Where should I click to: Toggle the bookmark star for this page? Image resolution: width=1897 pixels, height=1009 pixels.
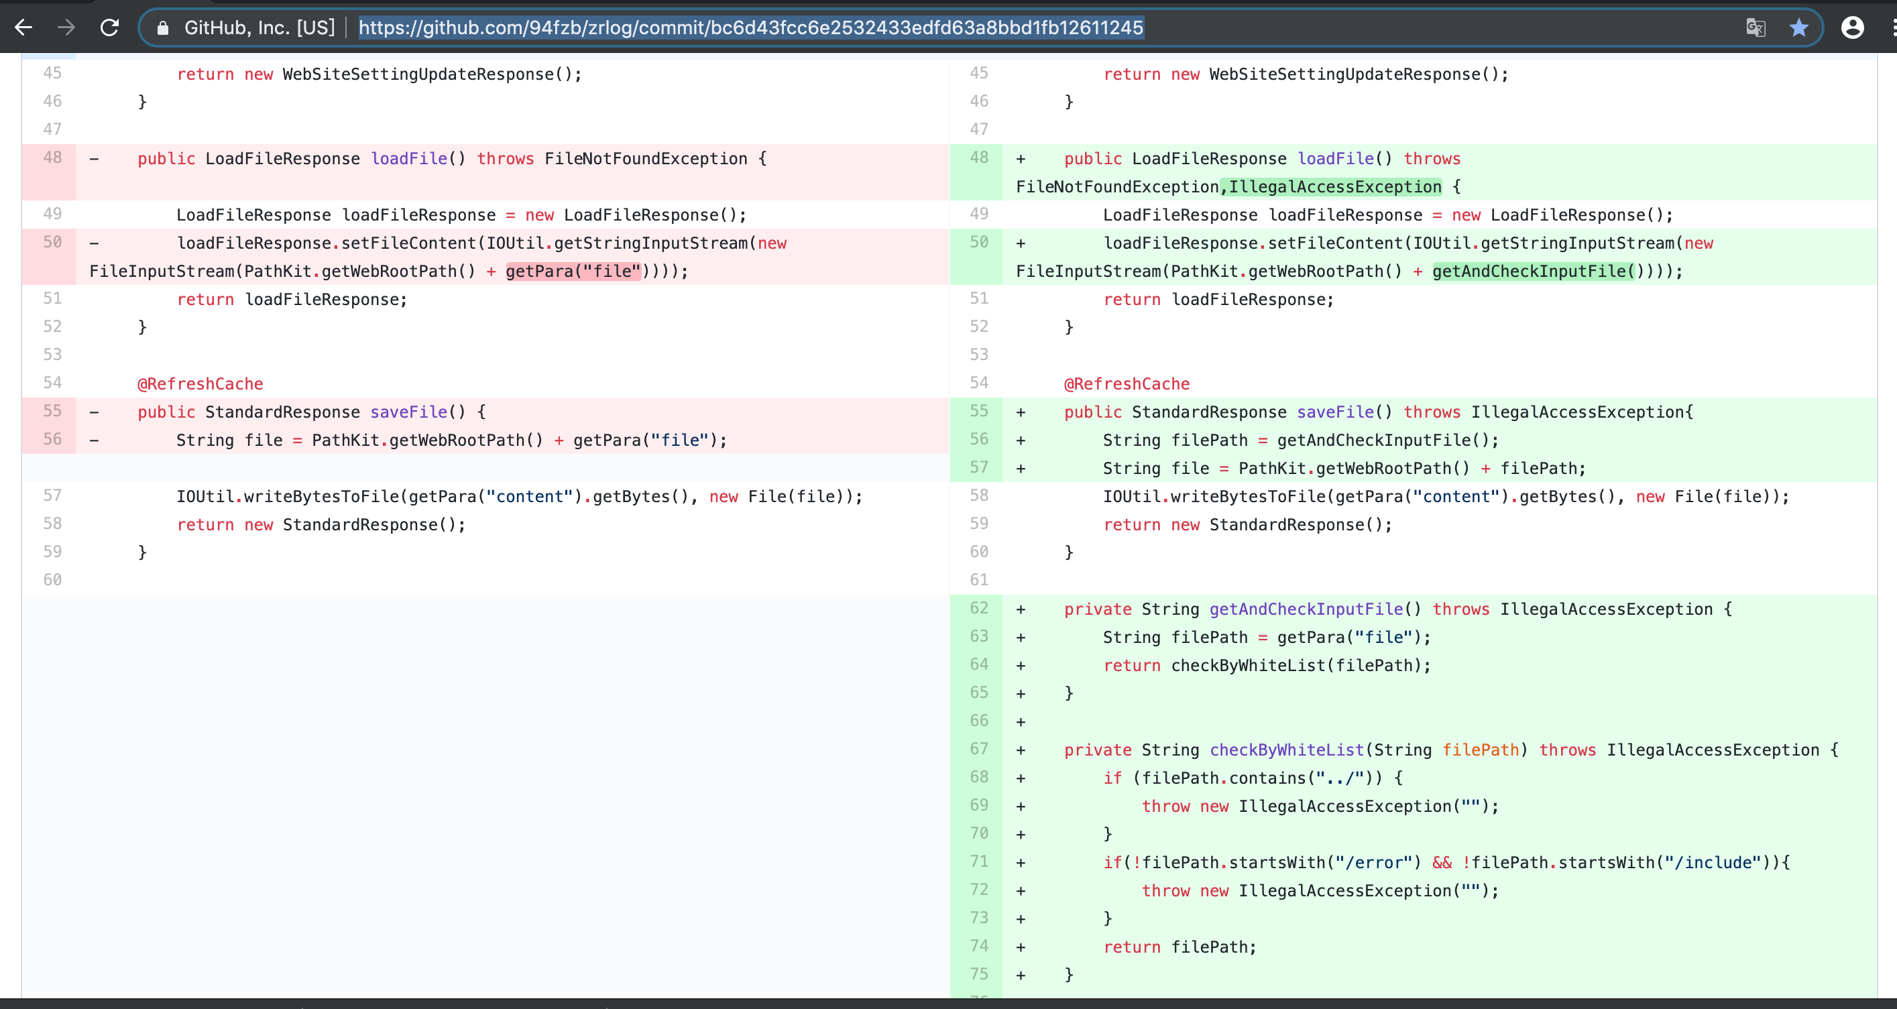1799,27
